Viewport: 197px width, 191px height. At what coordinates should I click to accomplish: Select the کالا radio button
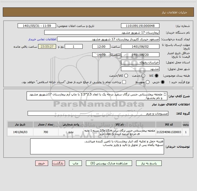coord(157,76)
